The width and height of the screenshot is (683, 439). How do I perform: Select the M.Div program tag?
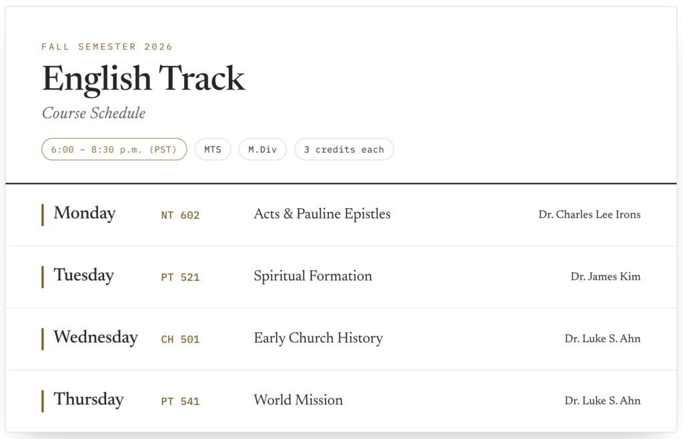pos(263,149)
